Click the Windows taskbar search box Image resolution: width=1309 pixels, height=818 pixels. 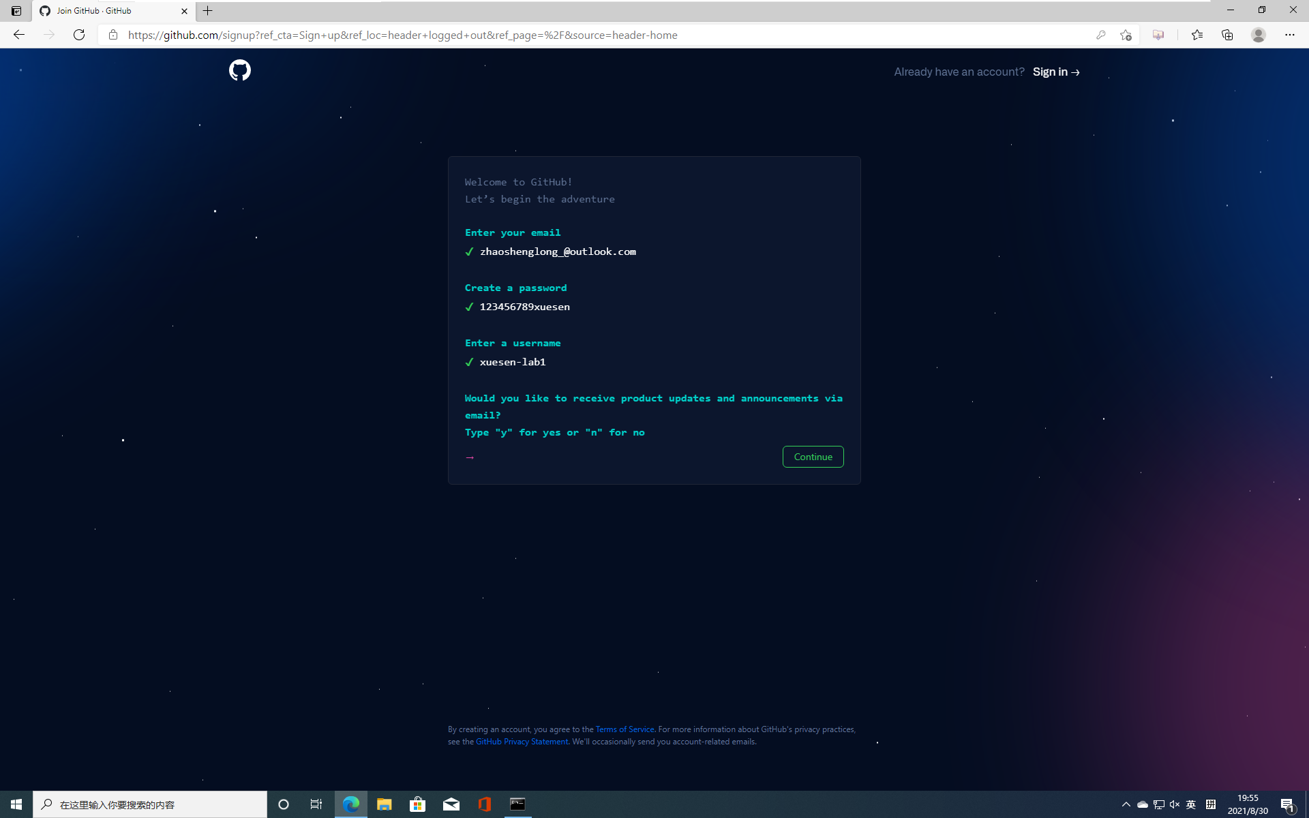coord(150,804)
